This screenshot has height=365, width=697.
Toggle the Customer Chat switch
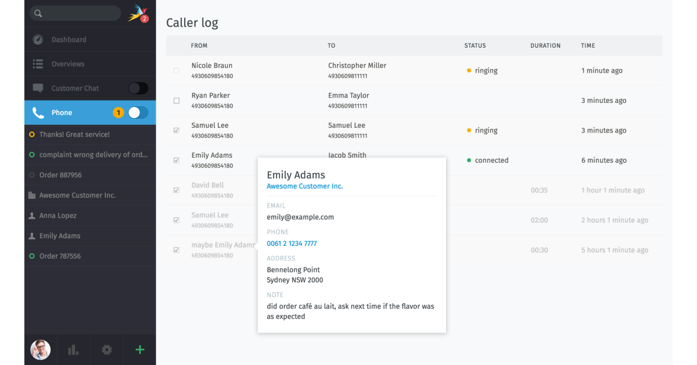pyautogui.click(x=138, y=88)
